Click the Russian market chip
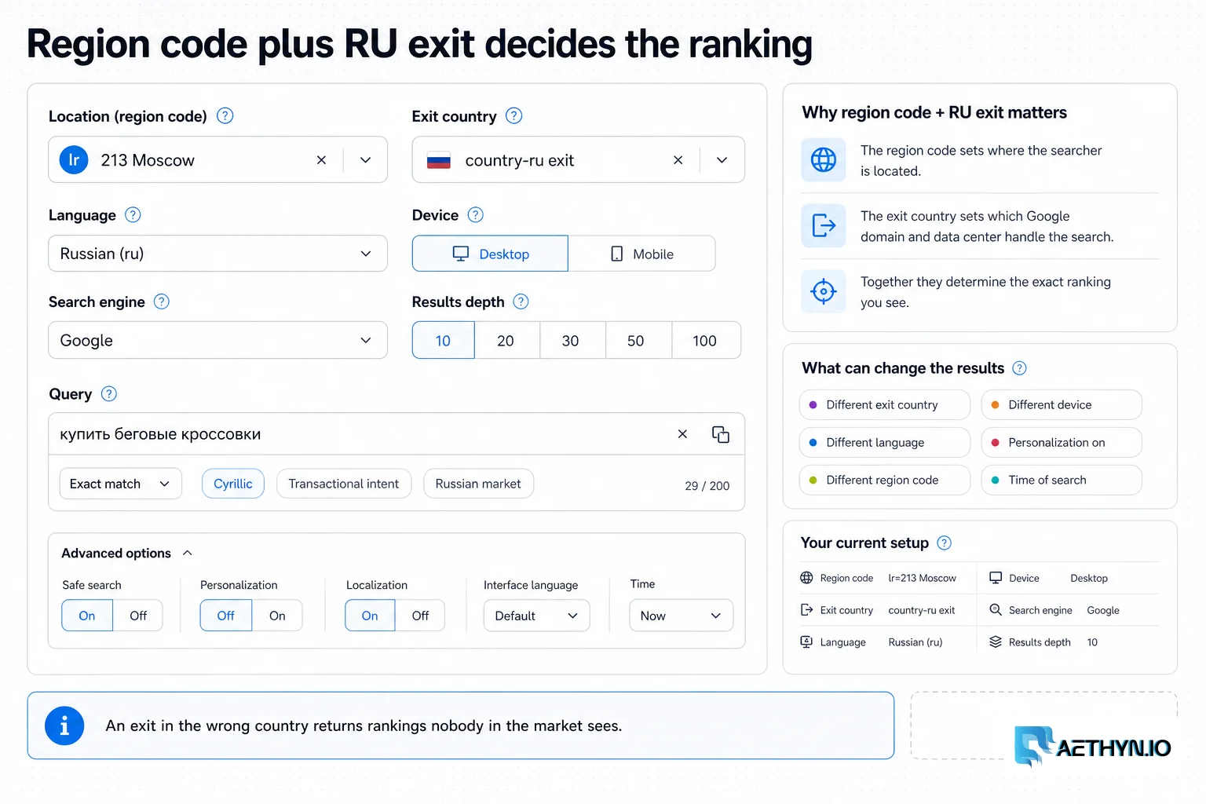The height and width of the screenshot is (804, 1206). click(478, 484)
